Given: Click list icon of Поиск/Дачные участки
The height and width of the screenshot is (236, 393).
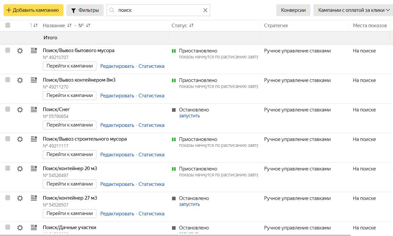Looking at the screenshot, I should (34, 227).
